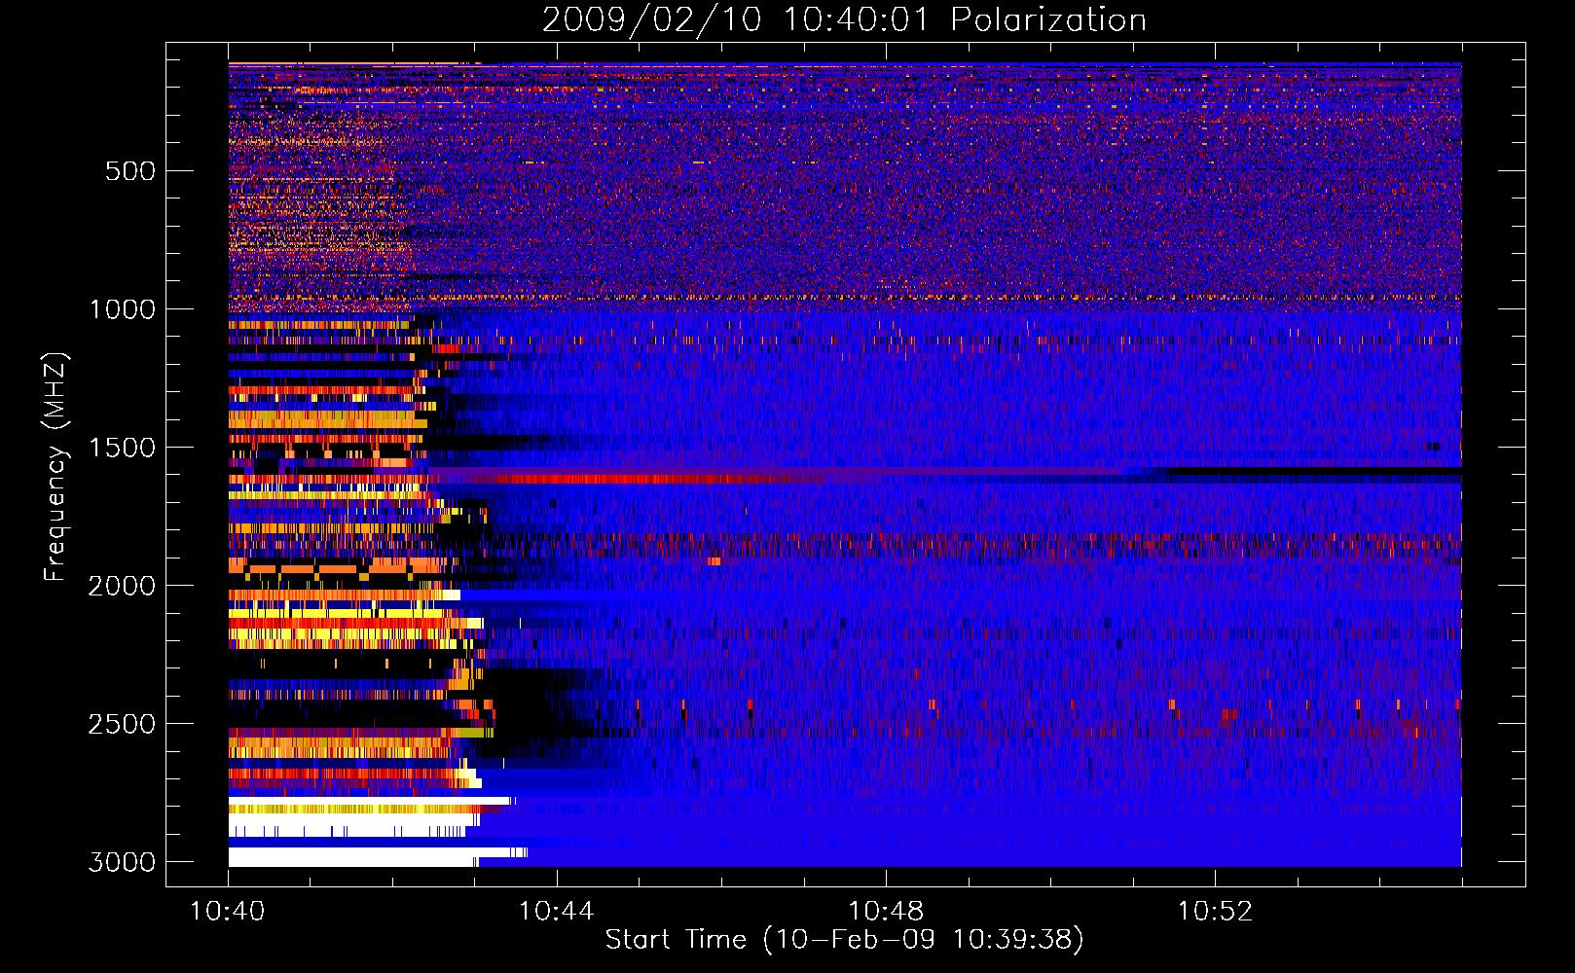Click the 2500 frequency tick label

[122, 724]
